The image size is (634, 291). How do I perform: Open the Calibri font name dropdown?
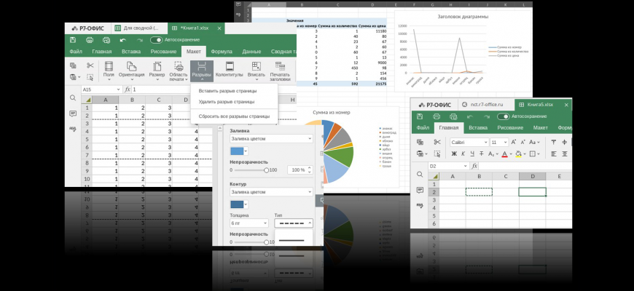(469, 142)
